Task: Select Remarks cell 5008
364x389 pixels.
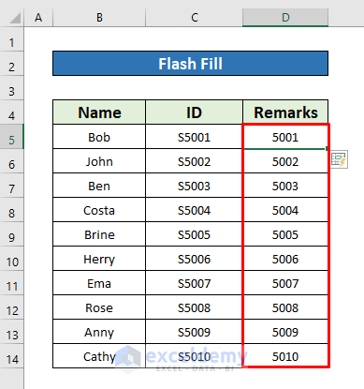Action: (285, 307)
